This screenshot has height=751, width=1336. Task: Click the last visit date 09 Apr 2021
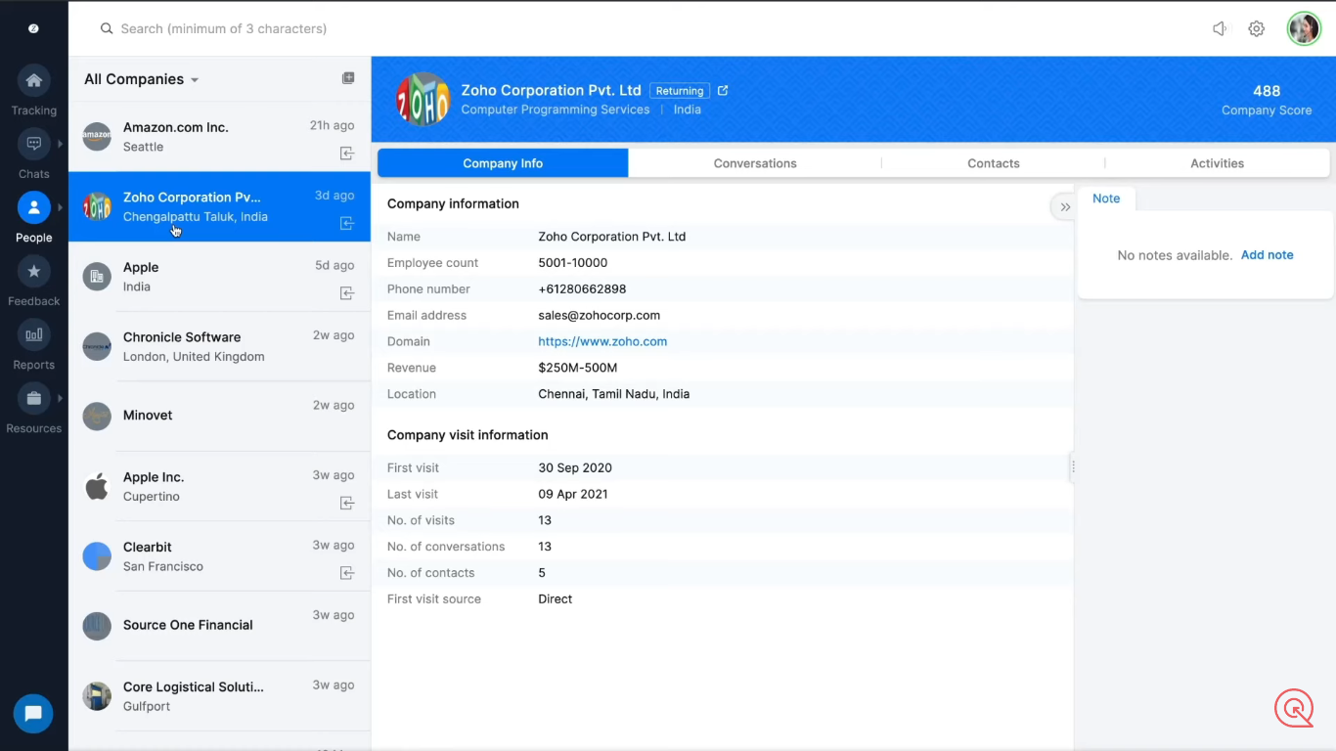[573, 494]
